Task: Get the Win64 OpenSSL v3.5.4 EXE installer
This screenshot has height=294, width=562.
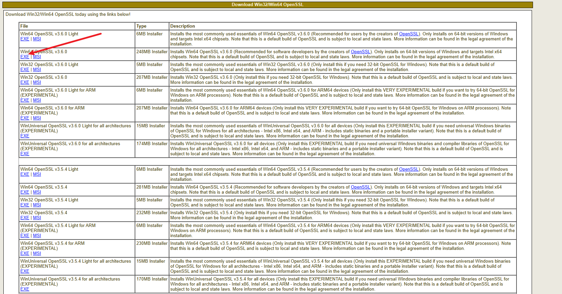Action: pos(25,192)
